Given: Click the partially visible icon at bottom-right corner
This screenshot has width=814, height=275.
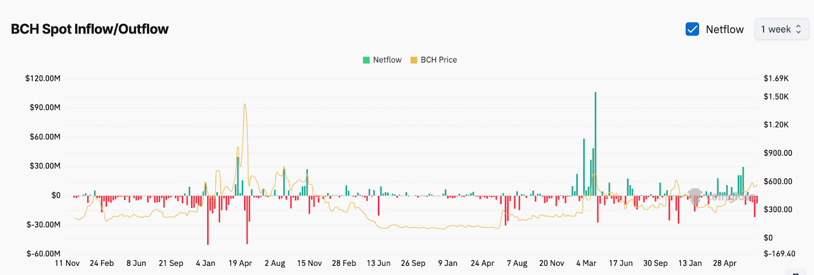Looking at the screenshot, I should coord(796,272).
